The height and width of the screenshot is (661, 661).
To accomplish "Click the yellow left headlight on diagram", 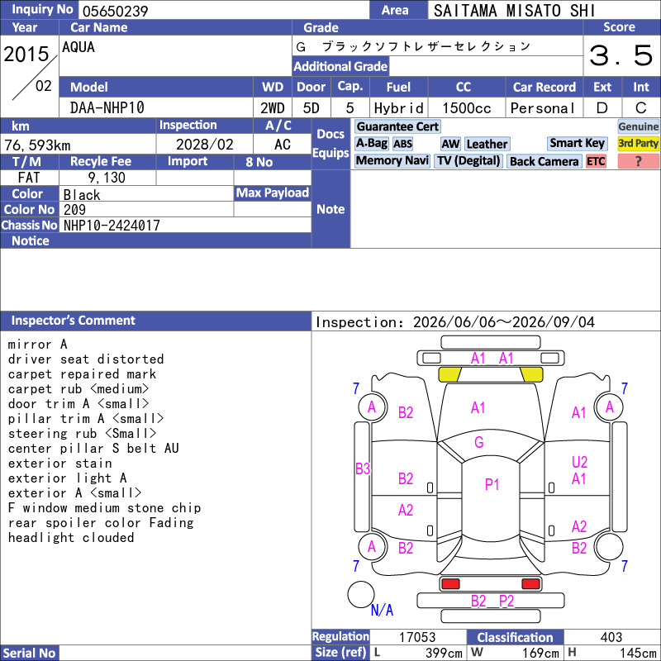I will pyautogui.click(x=449, y=374).
